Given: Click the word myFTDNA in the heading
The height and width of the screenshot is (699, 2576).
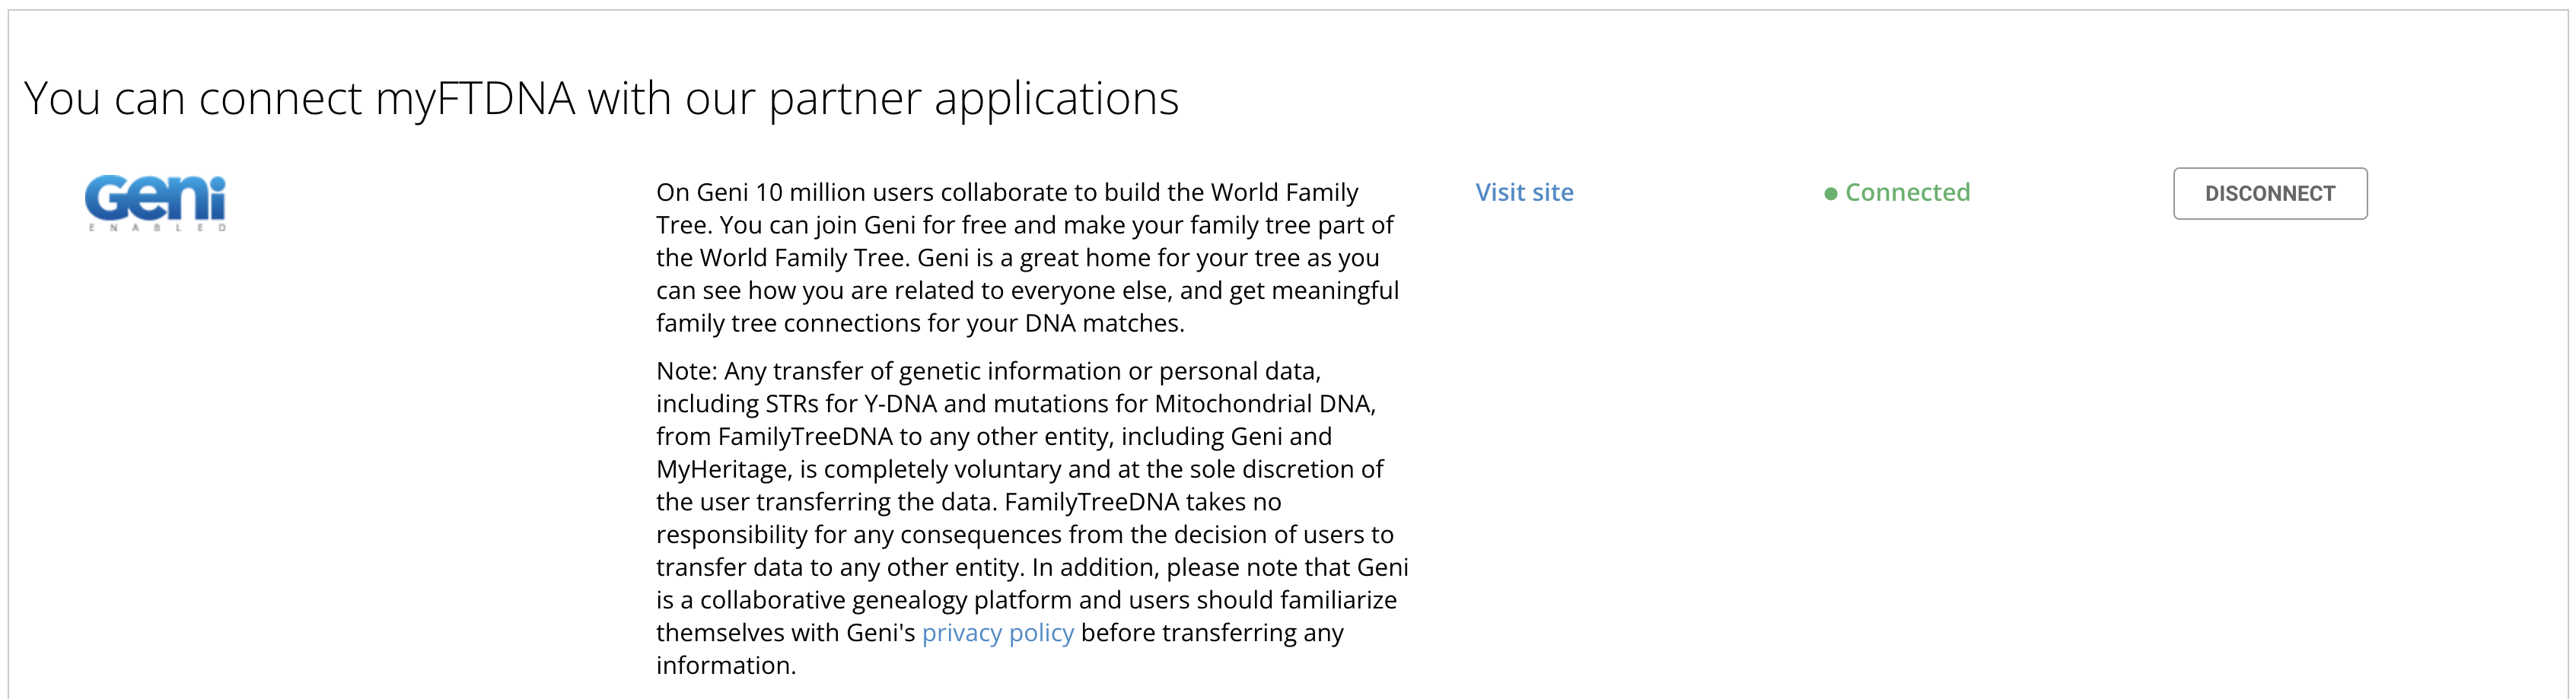Looking at the screenshot, I should (475, 98).
